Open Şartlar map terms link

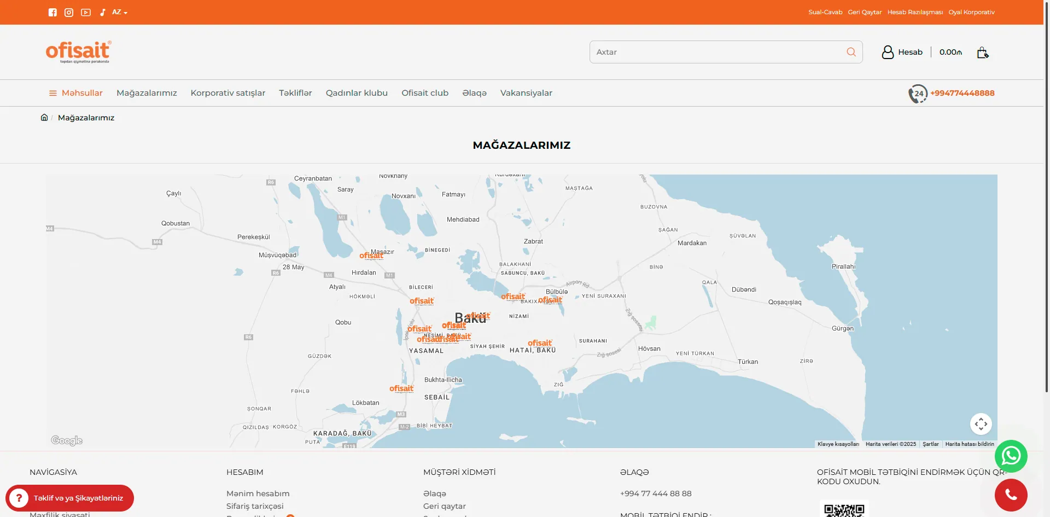931,444
